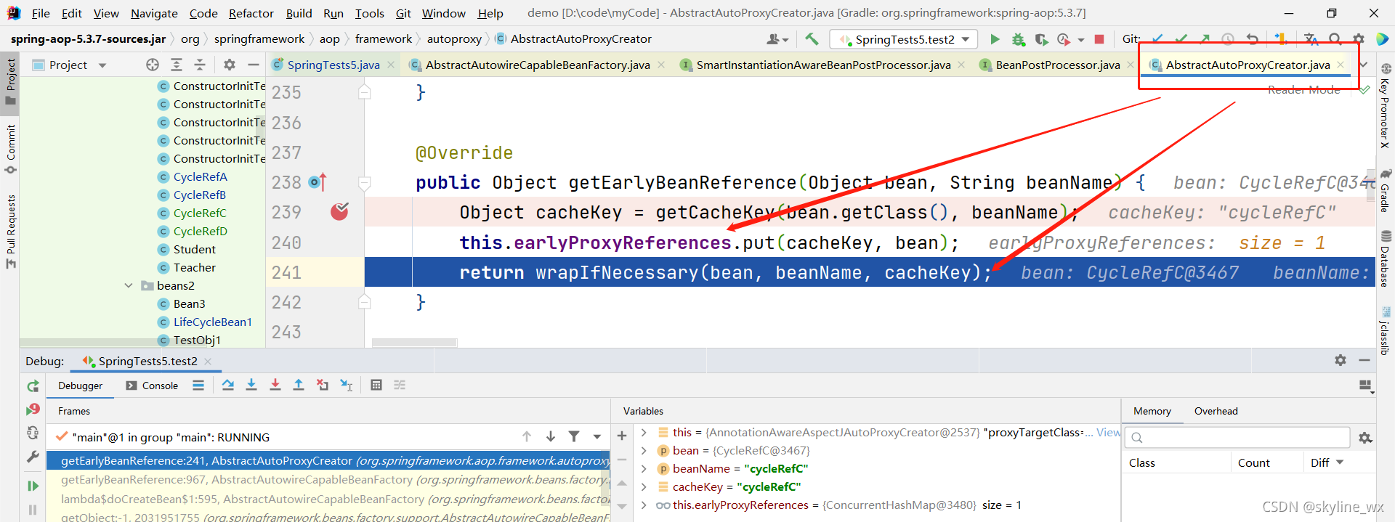Expand the this.earlyProxyReferences watch node
Image resolution: width=1395 pixels, height=522 pixels.
[644, 505]
